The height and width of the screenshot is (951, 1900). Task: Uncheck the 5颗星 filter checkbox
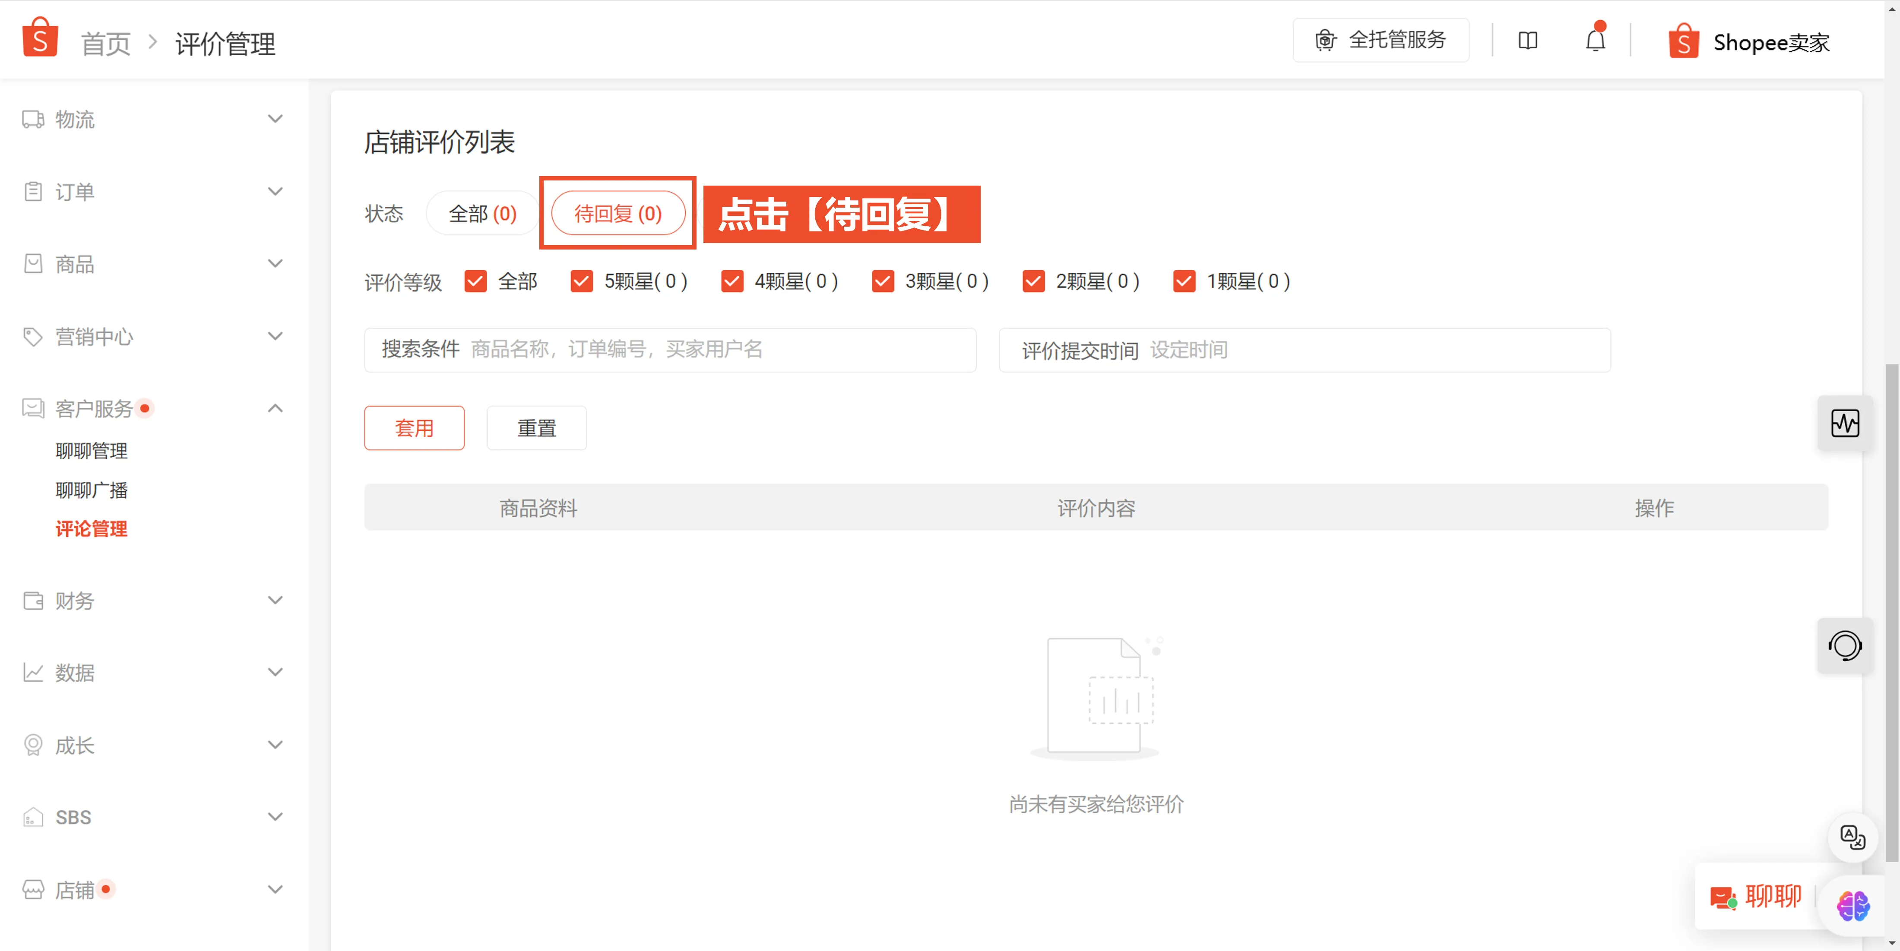pos(582,281)
